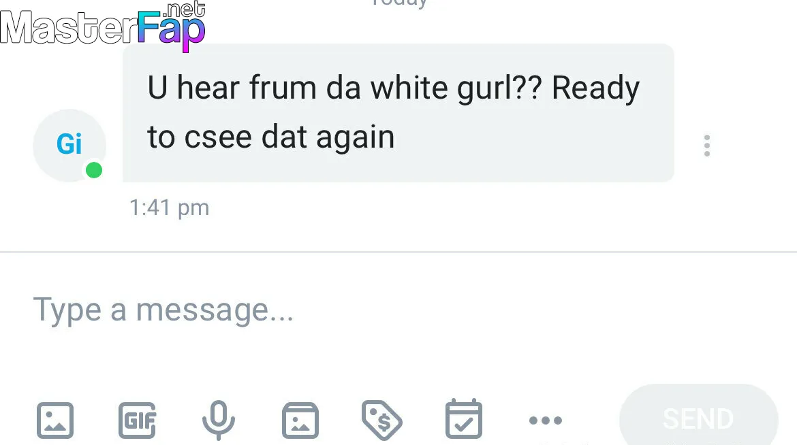797x445 pixels.
Task: Click the MasterFap.net watermark logo
Action: coord(103,25)
